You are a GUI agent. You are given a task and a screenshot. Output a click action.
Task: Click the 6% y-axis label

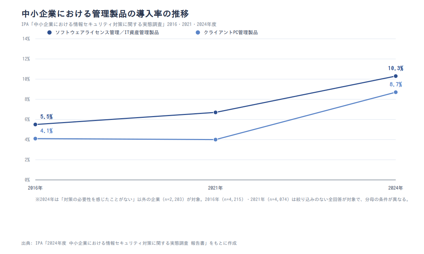point(27,119)
